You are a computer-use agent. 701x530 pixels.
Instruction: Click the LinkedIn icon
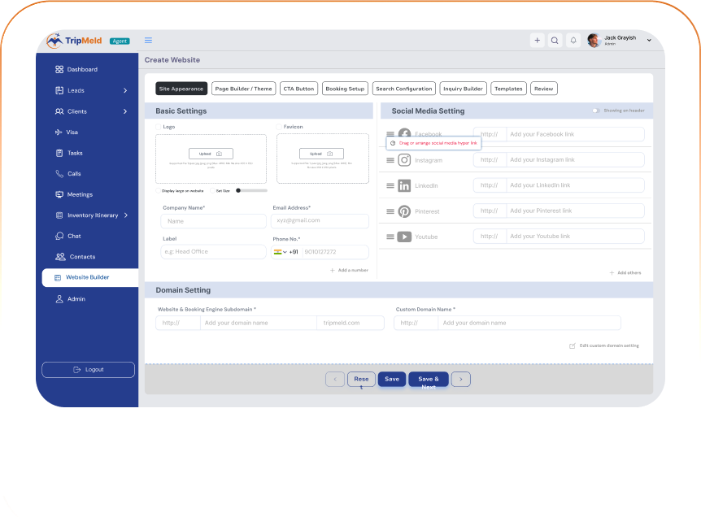coord(404,185)
